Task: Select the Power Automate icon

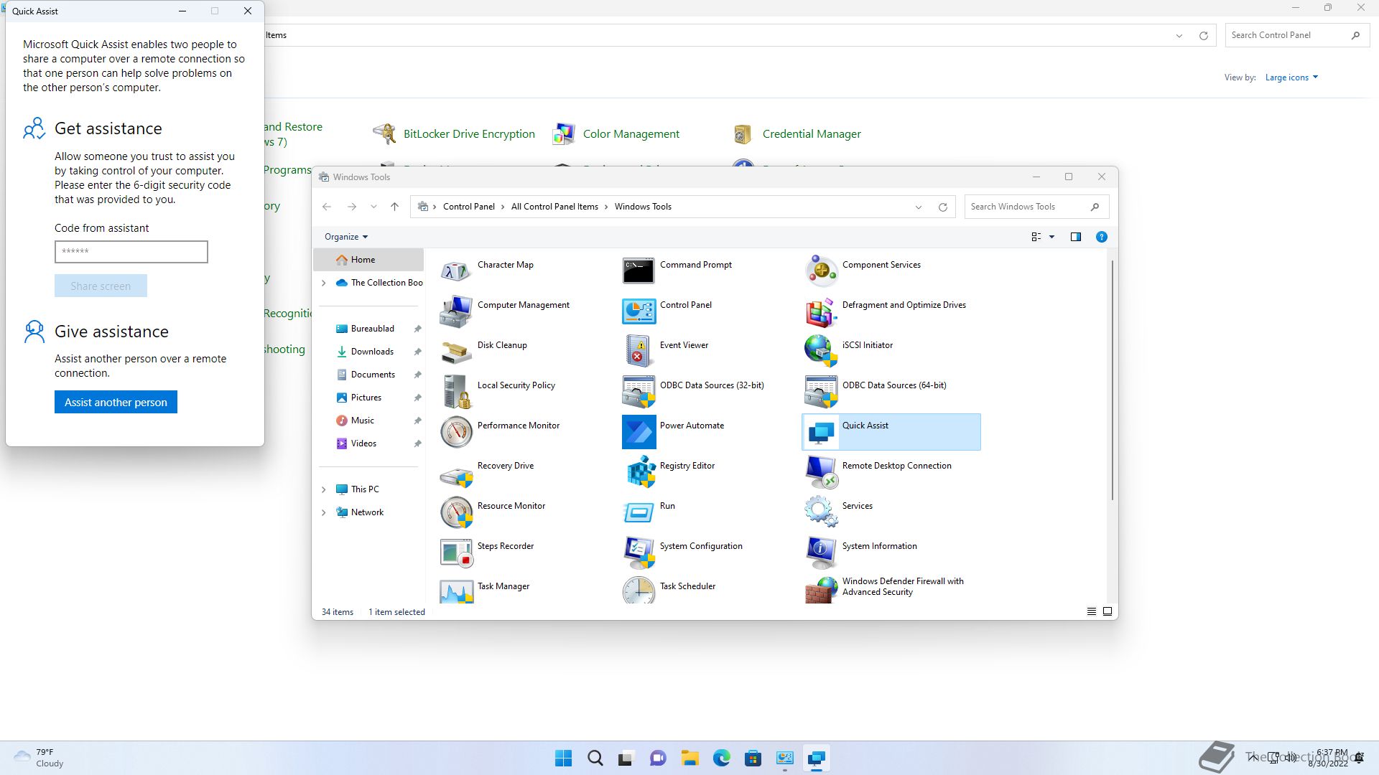Action: pos(639,432)
